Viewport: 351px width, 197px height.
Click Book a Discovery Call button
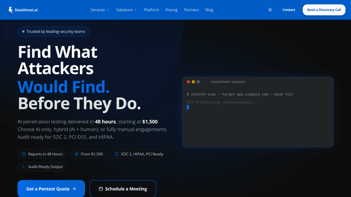click(x=324, y=10)
